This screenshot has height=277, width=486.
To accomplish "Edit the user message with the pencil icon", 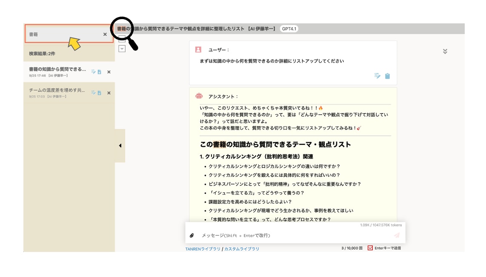I will tap(377, 76).
